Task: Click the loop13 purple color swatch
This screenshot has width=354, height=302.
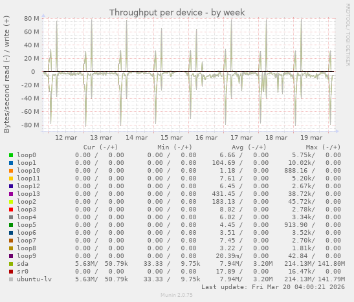Action: pyautogui.click(x=11, y=194)
